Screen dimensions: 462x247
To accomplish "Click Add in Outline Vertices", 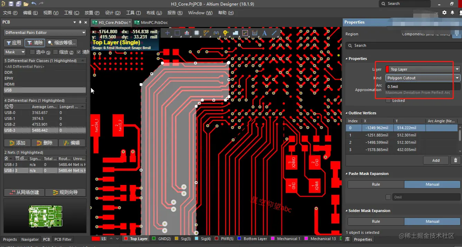I will [x=436, y=160].
